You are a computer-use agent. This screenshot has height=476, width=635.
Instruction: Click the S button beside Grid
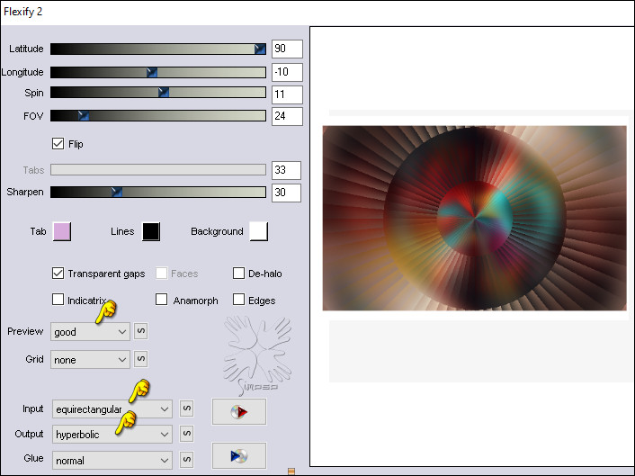click(140, 360)
